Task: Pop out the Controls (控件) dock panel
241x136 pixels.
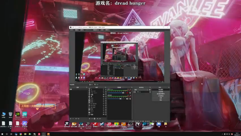Action: [169, 87]
